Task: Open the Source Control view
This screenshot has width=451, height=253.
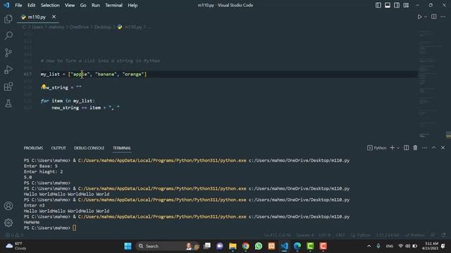Action: pyautogui.click(x=8, y=53)
